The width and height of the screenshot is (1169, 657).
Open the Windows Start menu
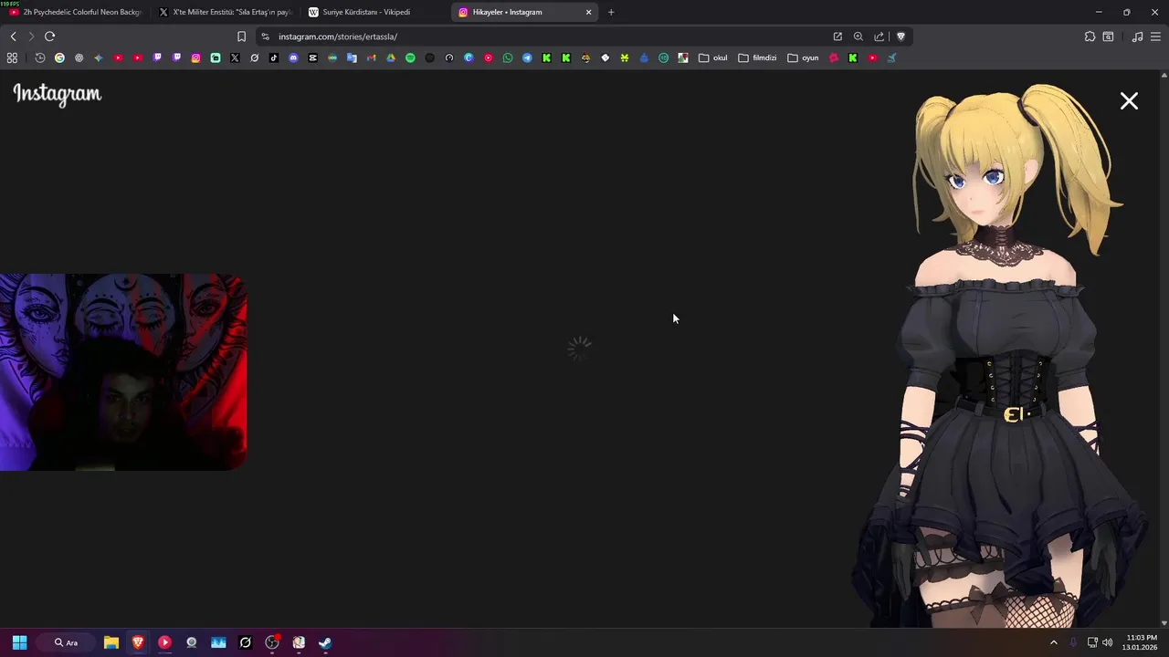pos(19,642)
